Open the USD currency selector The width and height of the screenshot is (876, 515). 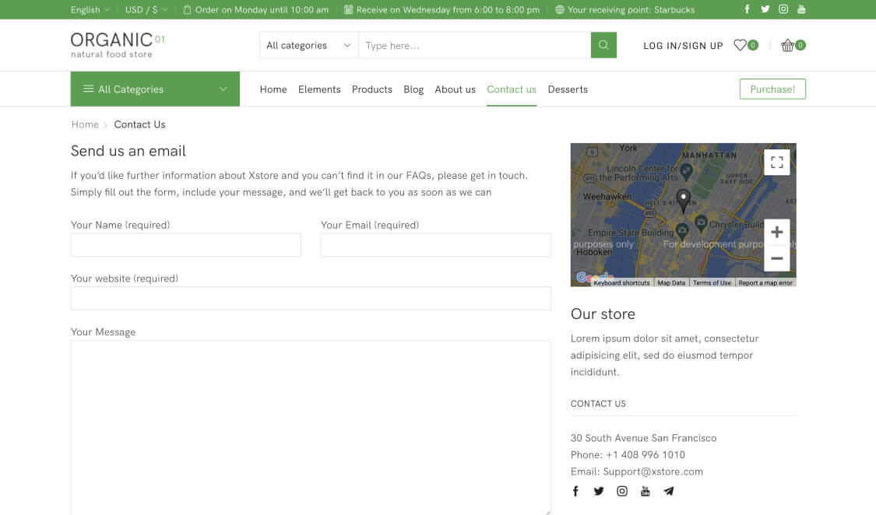pyautogui.click(x=146, y=10)
